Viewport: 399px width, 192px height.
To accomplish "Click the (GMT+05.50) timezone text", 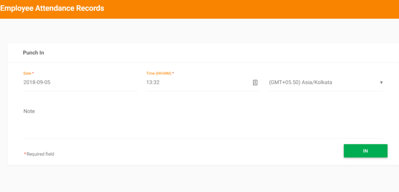I will tap(284, 82).
